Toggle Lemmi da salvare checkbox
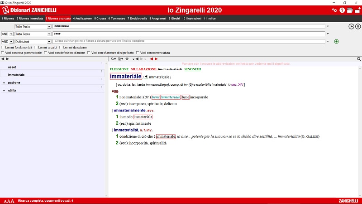The image size is (362, 204). coord(61,47)
